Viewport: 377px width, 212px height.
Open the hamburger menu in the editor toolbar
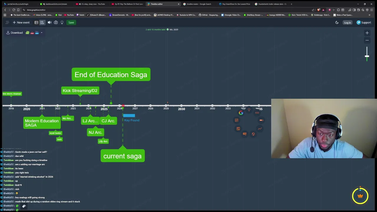tap(7, 22)
